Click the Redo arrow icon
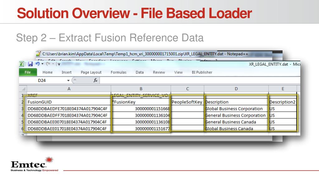Image resolution: width=319 pixels, height=179 pixels. click(x=48, y=64)
